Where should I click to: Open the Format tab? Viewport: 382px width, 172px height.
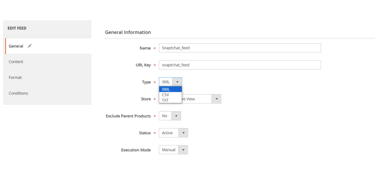(x=15, y=77)
